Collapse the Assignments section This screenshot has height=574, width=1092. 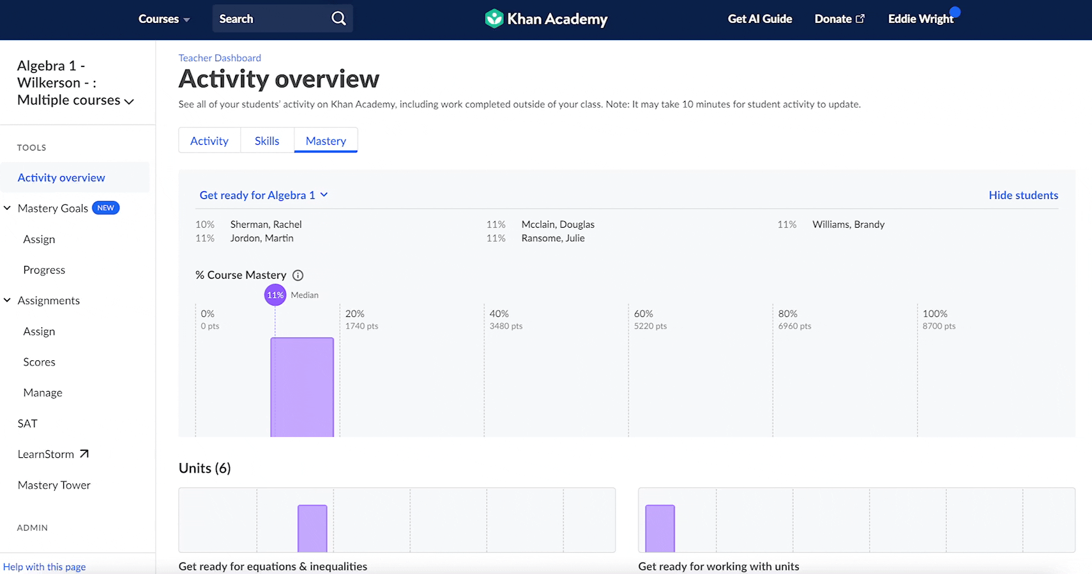pos(8,300)
